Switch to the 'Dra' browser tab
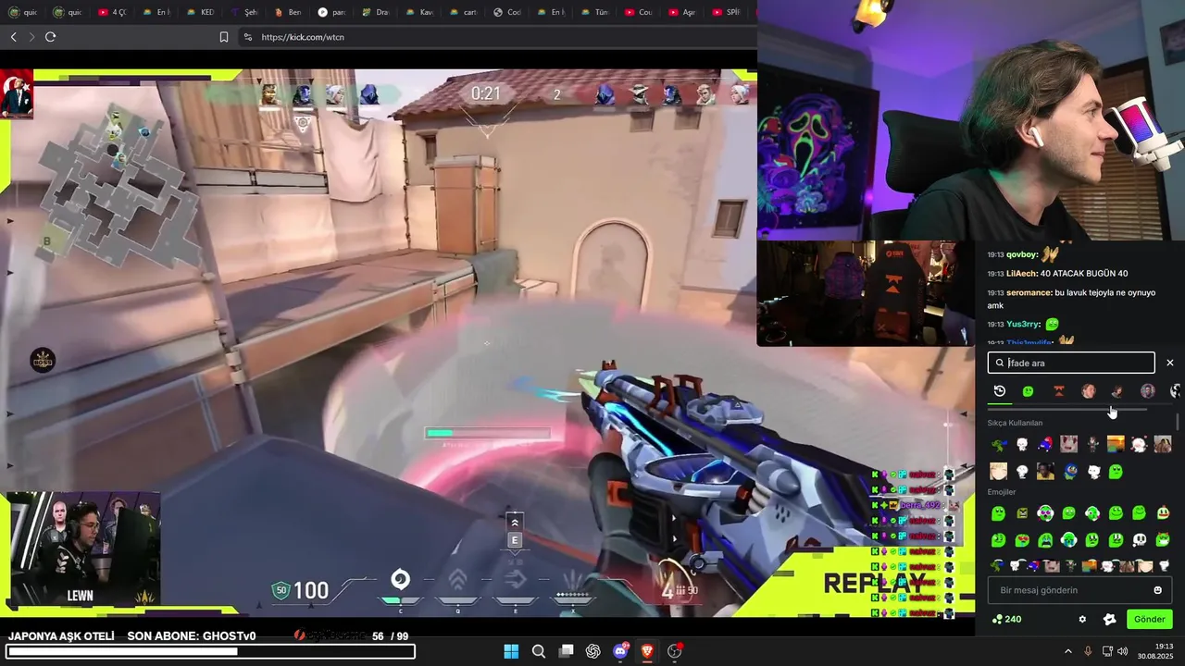Viewport: 1185px width, 666px height. [x=376, y=12]
